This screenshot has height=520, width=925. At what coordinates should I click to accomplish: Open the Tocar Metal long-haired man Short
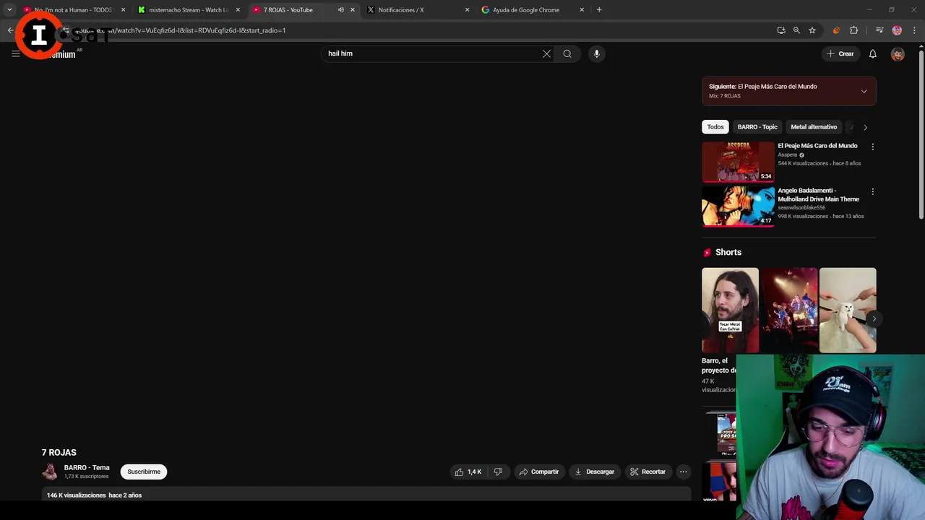click(x=730, y=311)
